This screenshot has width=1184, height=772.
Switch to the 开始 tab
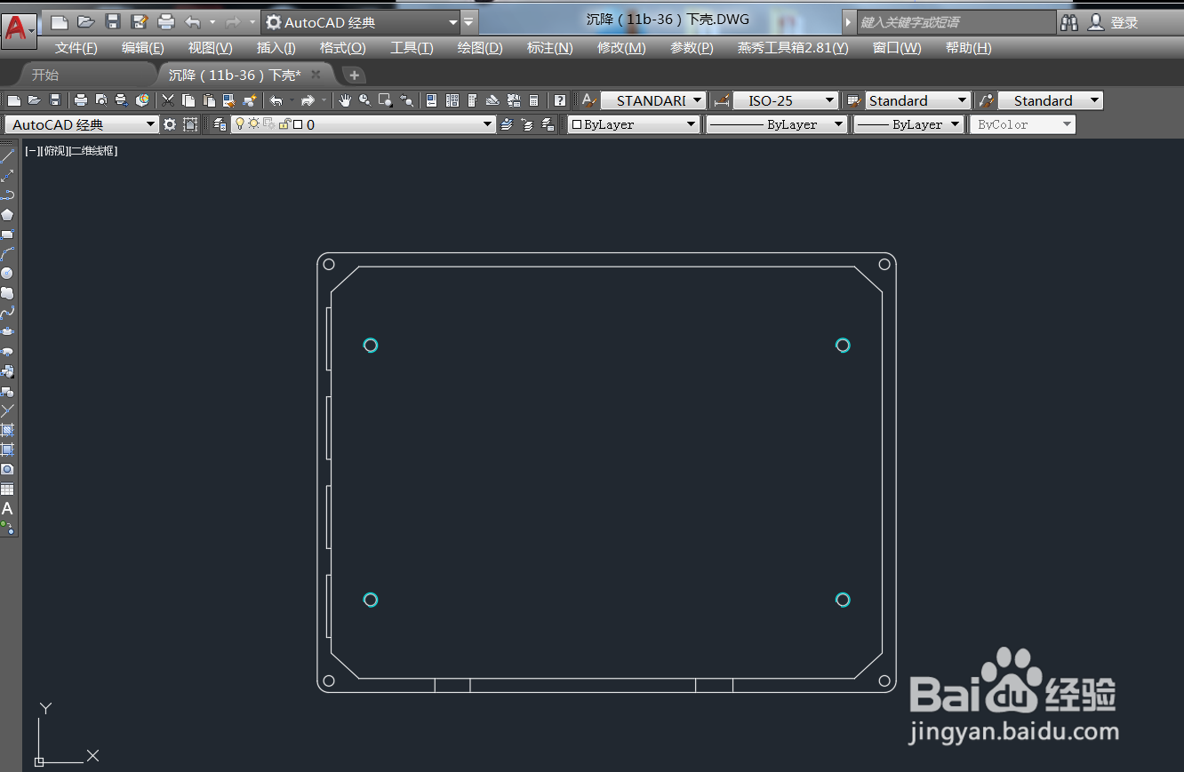tap(45, 75)
